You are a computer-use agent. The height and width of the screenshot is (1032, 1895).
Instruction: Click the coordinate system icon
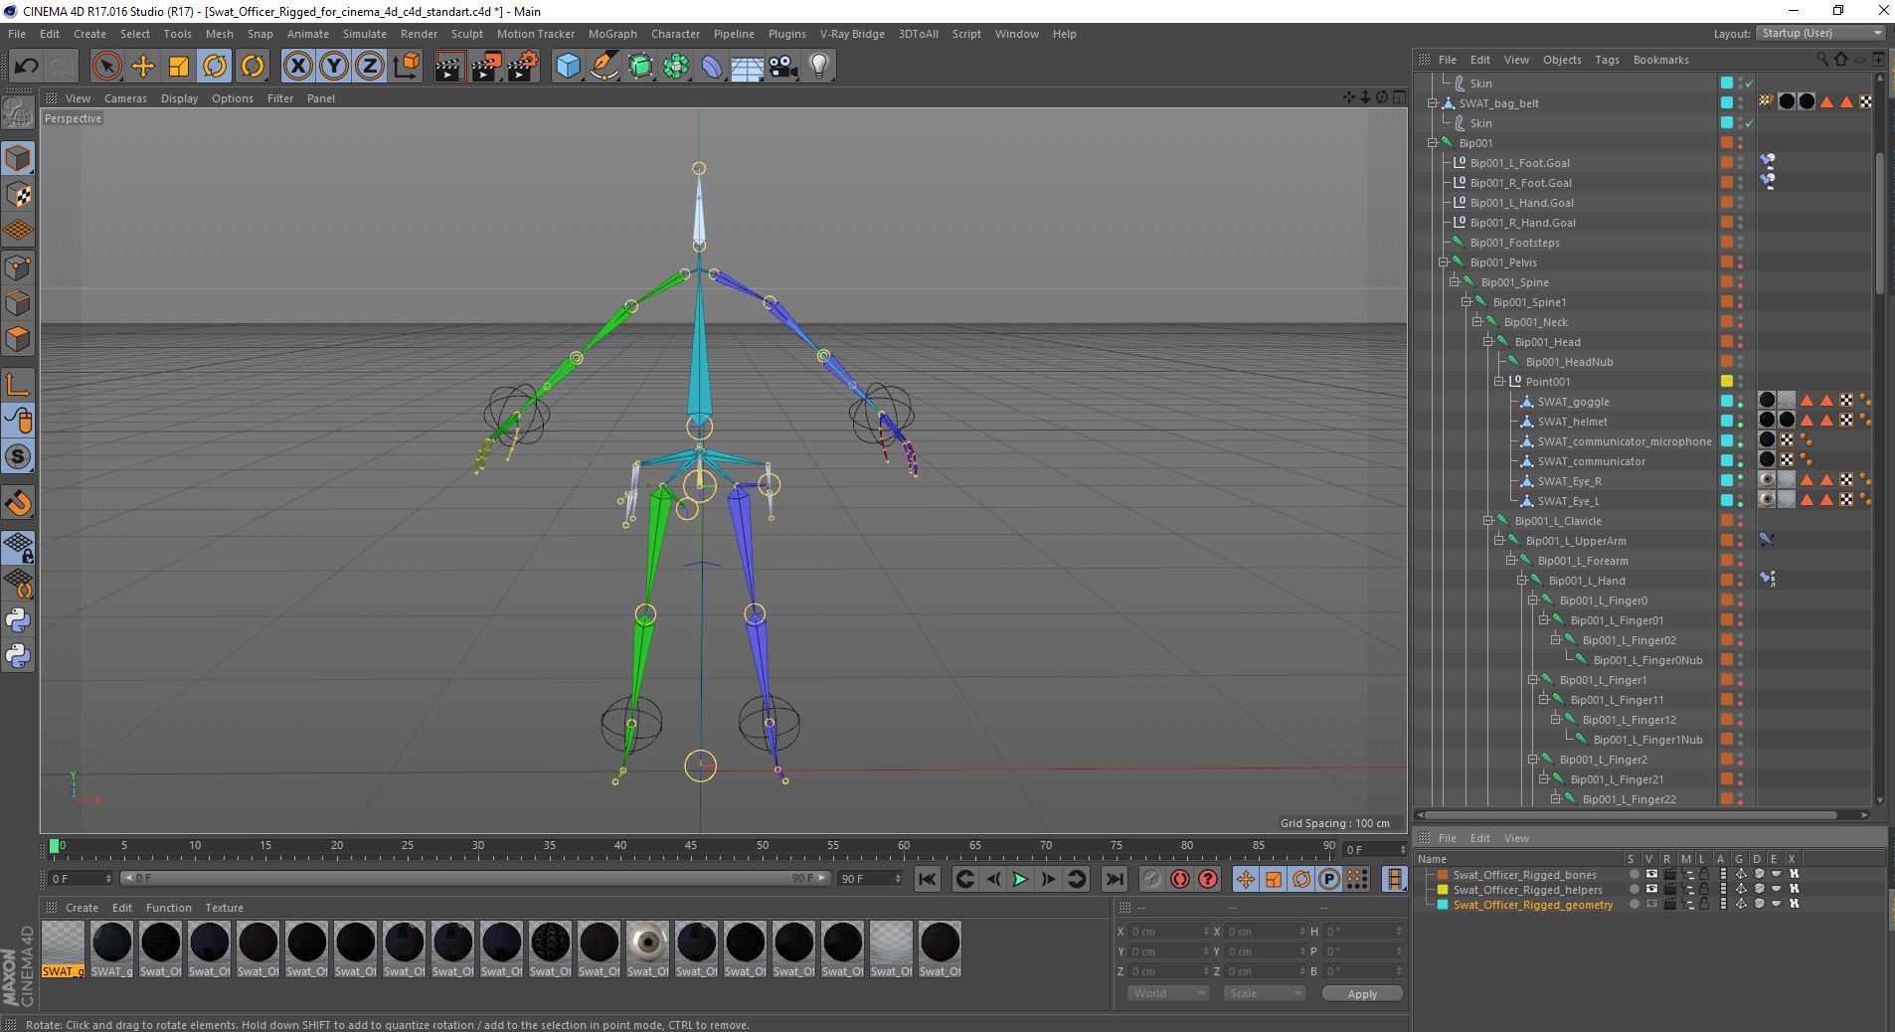point(407,67)
